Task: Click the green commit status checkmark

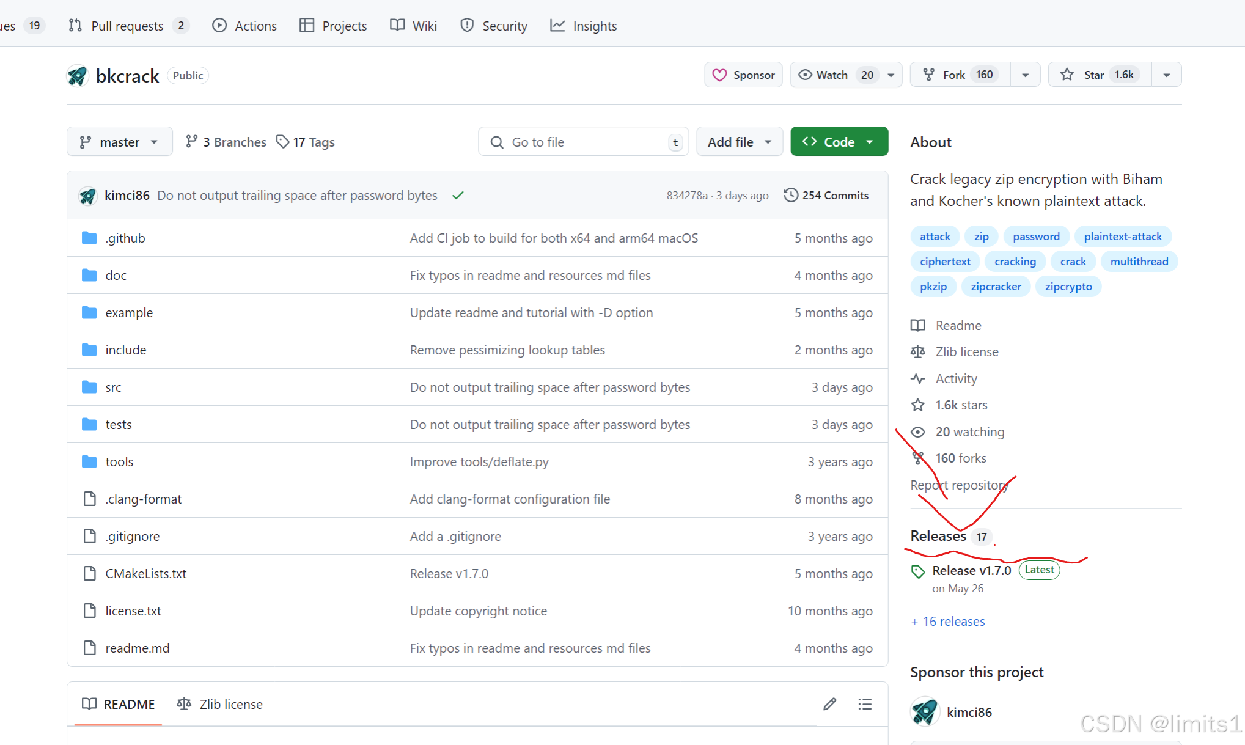Action: [458, 196]
